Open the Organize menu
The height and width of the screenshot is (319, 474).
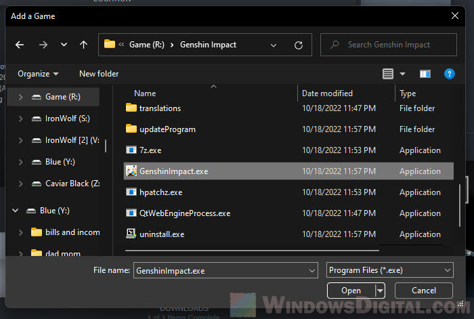pyautogui.click(x=38, y=74)
